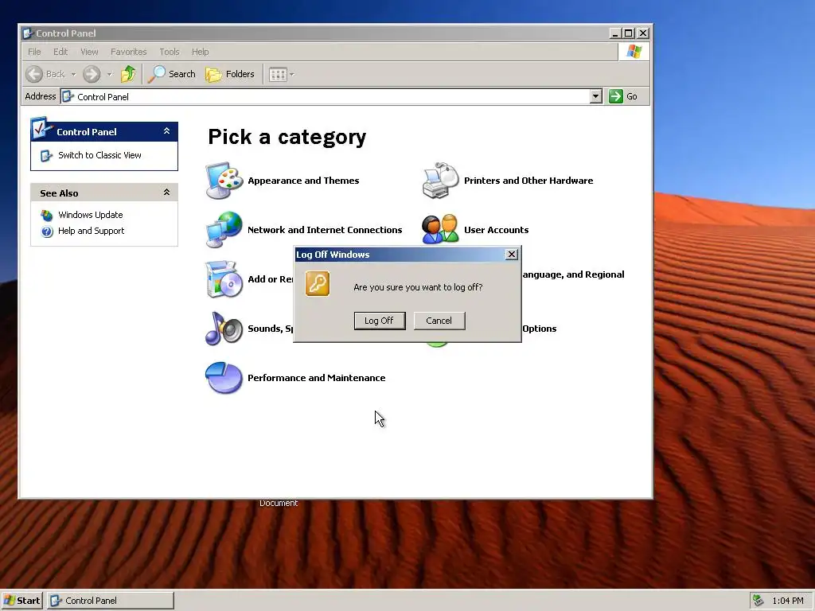Collapse the See Also sidebar section
815x611 pixels.
coord(167,193)
